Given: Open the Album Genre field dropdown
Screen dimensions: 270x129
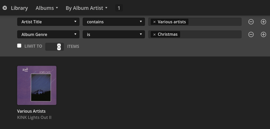Looking at the screenshot, I should [48, 34].
